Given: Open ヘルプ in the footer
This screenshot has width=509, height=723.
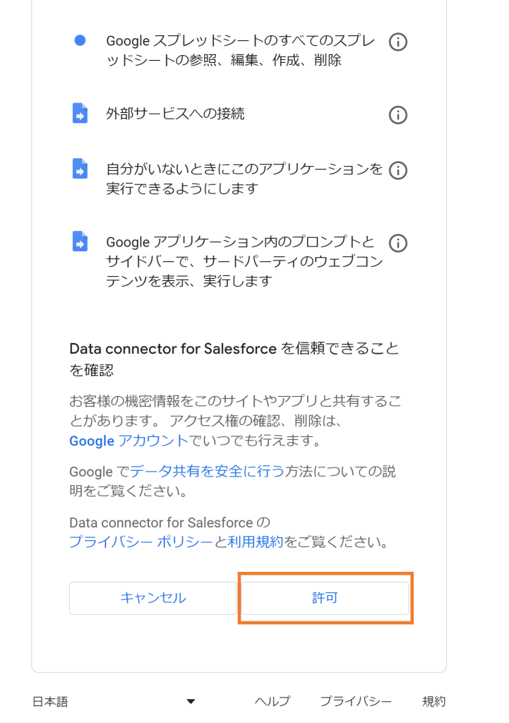Looking at the screenshot, I should pos(273,701).
